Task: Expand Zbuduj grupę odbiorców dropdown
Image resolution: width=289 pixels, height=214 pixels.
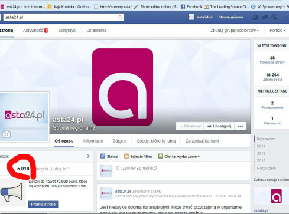Action: click(235, 31)
